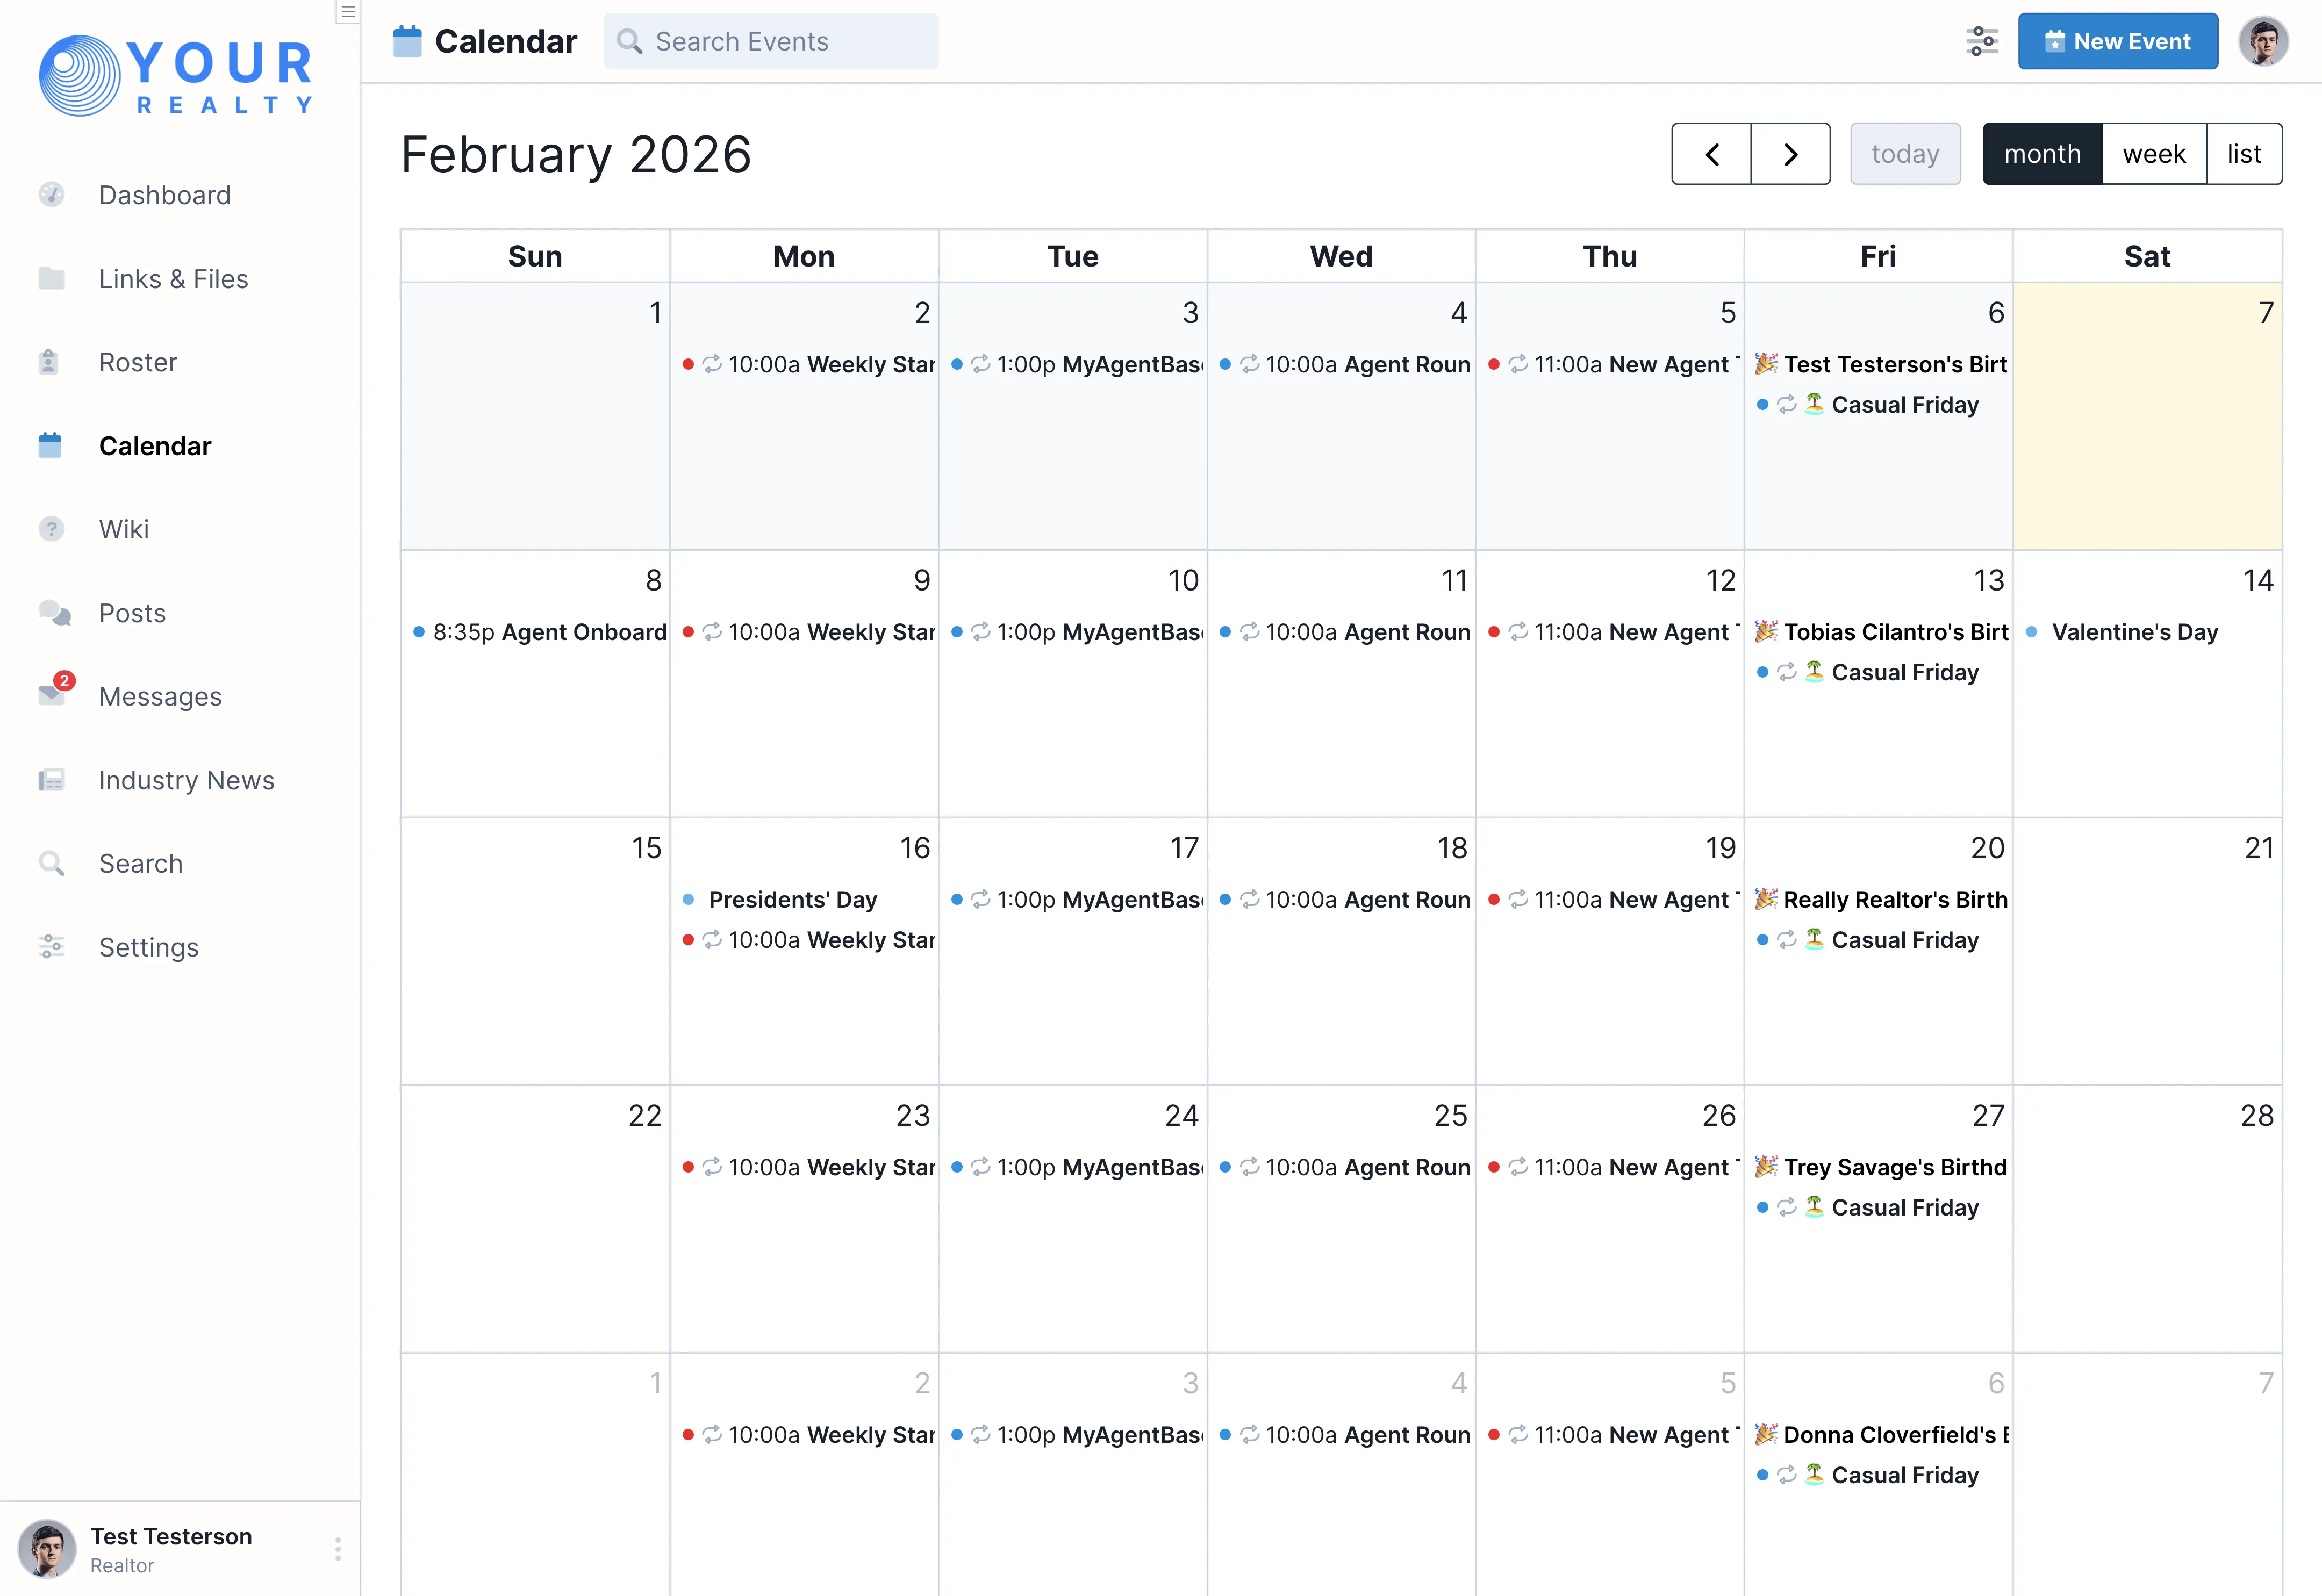Screen dimensions: 2322x1596
Task: Open the Valentine's Day event
Action: point(2134,632)
